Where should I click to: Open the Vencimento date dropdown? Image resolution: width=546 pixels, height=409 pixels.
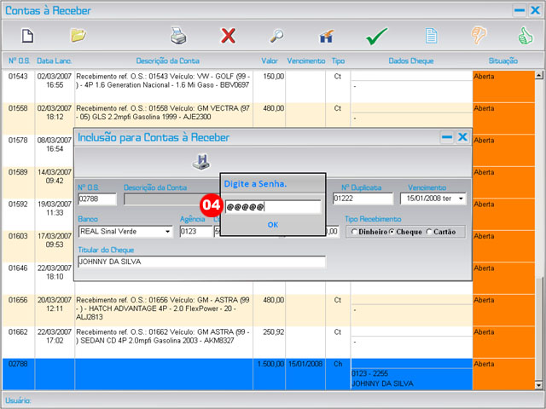click(x=462, y=199)
